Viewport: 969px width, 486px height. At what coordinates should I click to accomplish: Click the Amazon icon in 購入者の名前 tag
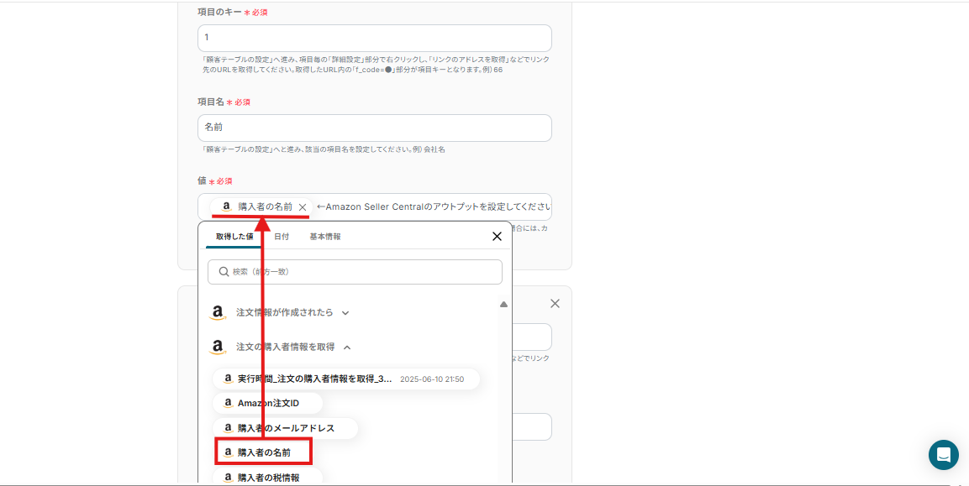pyautogui.click(x=227, y=206)
